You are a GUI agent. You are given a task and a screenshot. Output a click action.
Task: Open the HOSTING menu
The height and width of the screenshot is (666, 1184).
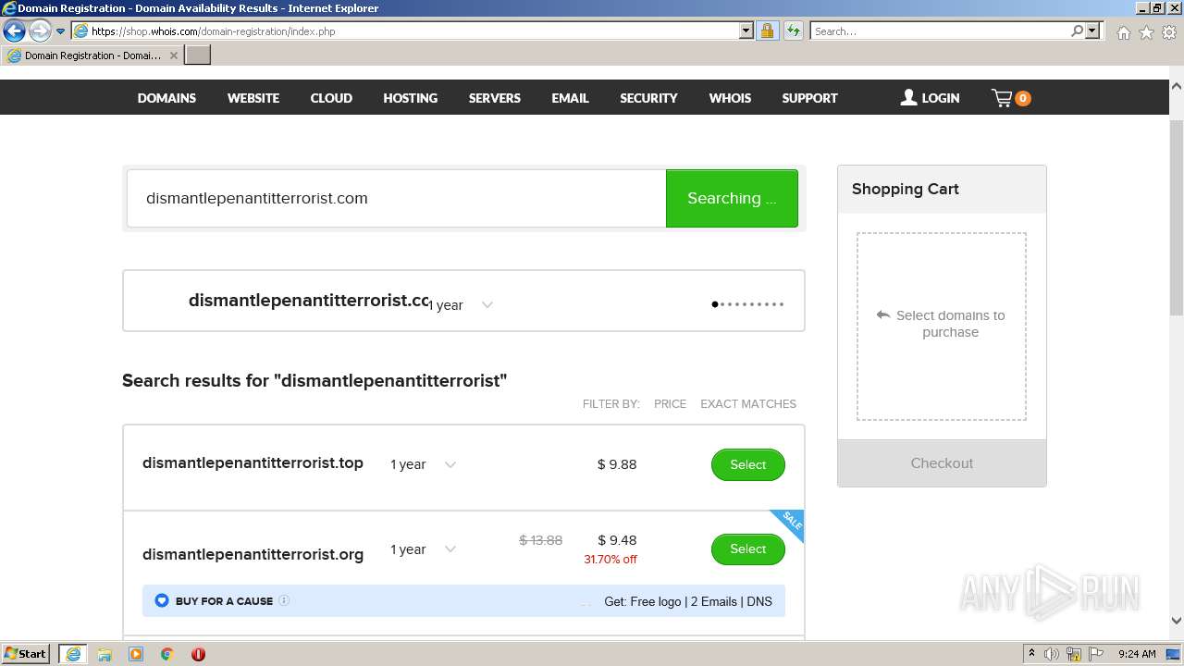point(411,98)
